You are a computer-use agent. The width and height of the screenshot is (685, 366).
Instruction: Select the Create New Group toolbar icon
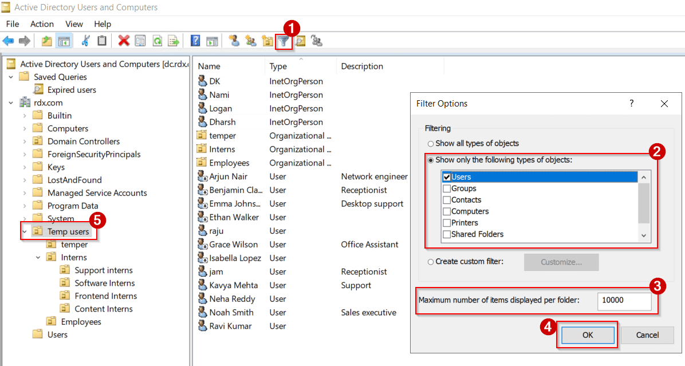[251, 41]
